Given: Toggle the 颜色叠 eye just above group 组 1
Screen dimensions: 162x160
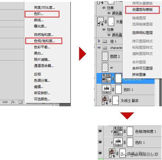Looking at the screenshot, I should tap(109, 35).
